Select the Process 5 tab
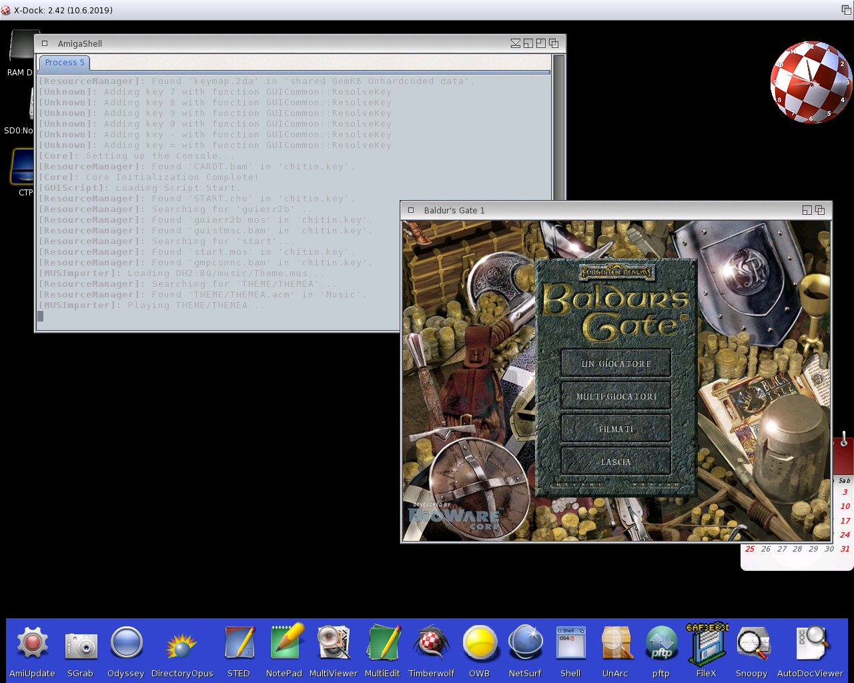 click(x=65, y=63)
